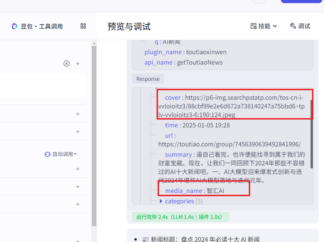This screenshot has width=324, height=242.
Task: Open the grid layout switcher icon
Action: [x=83, y=26]
